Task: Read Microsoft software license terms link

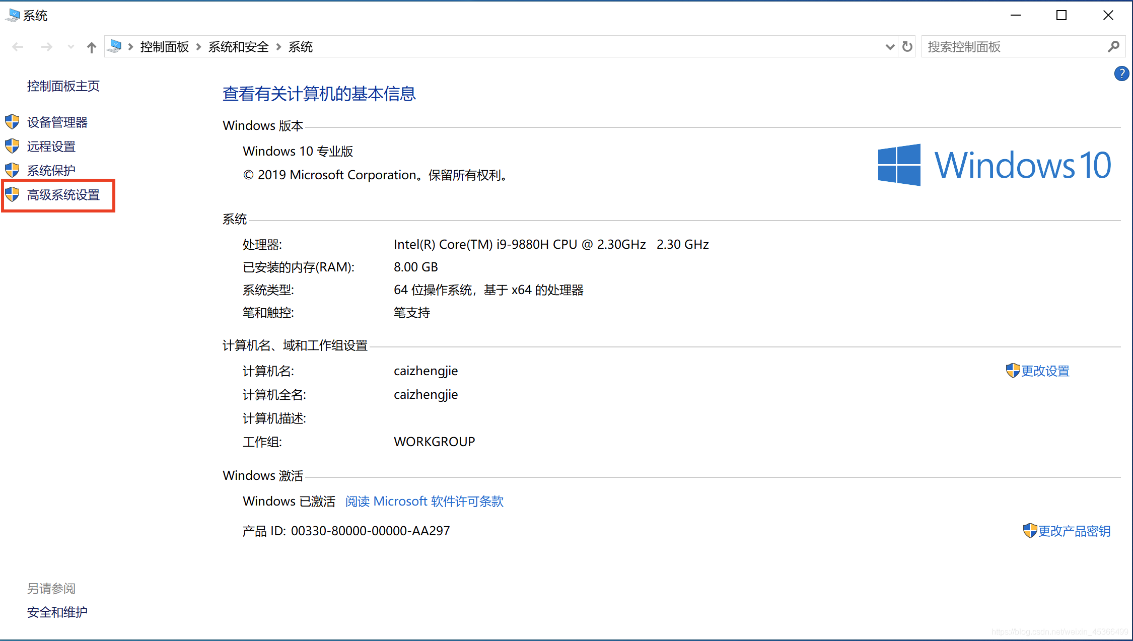Action: [x=424, y=502]
